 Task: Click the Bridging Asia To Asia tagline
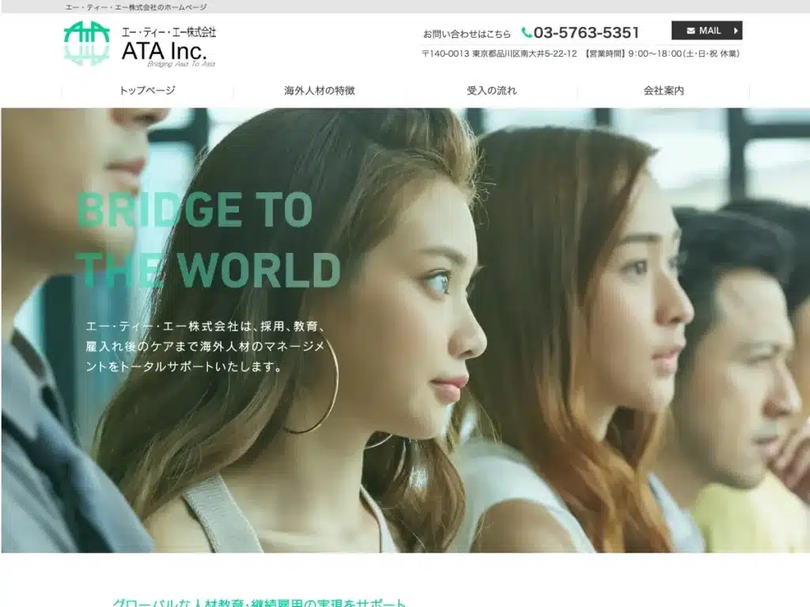tap(181, 64)
